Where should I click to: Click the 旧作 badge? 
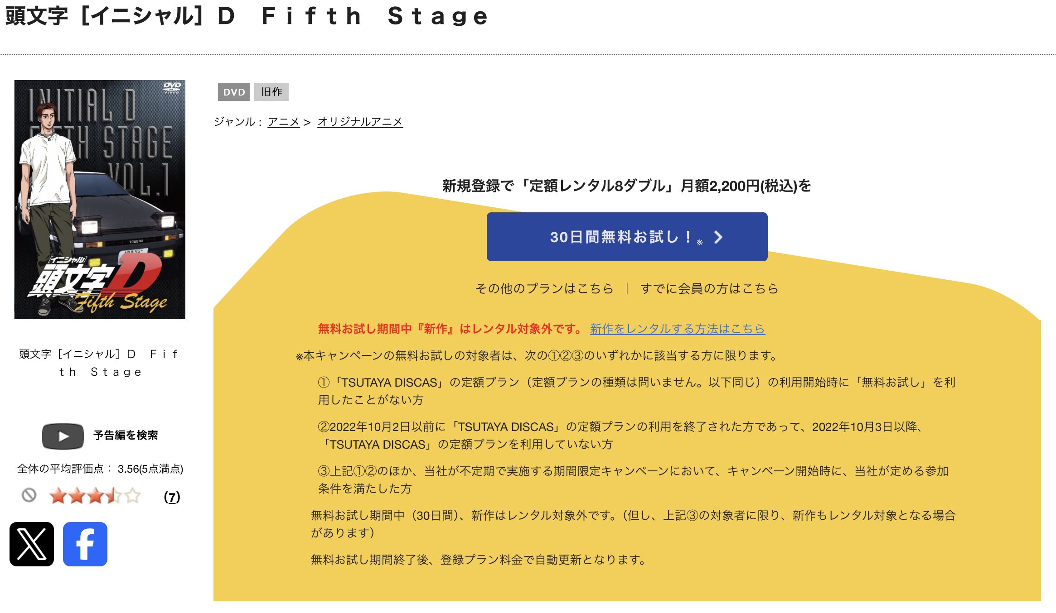271,92
